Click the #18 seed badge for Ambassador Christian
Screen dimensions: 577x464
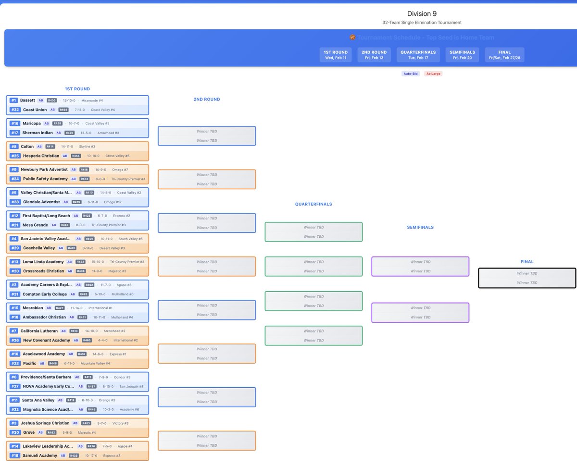click(15, 317)
